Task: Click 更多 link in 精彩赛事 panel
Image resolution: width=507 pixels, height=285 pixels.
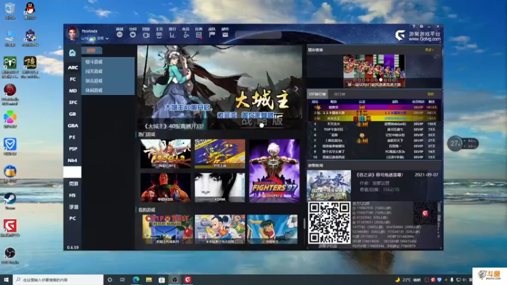Action: pyautogui.click(x=429, y=50)
